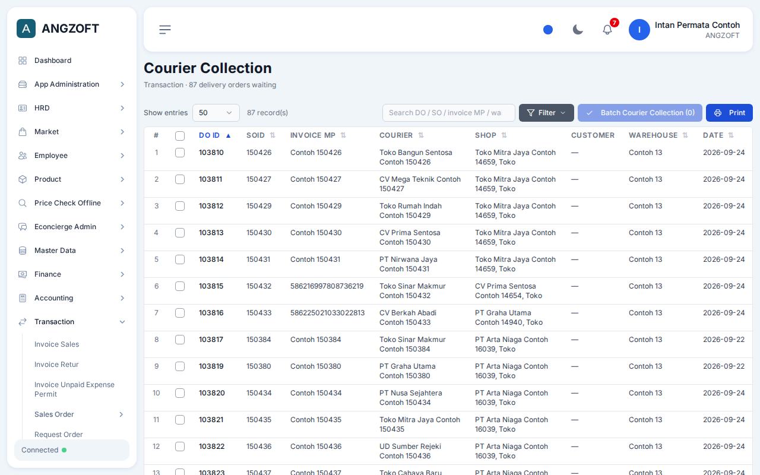Click the App Administration sidebar icon
The width and height of the screenshot is (760, 475).
coord(23,84)
